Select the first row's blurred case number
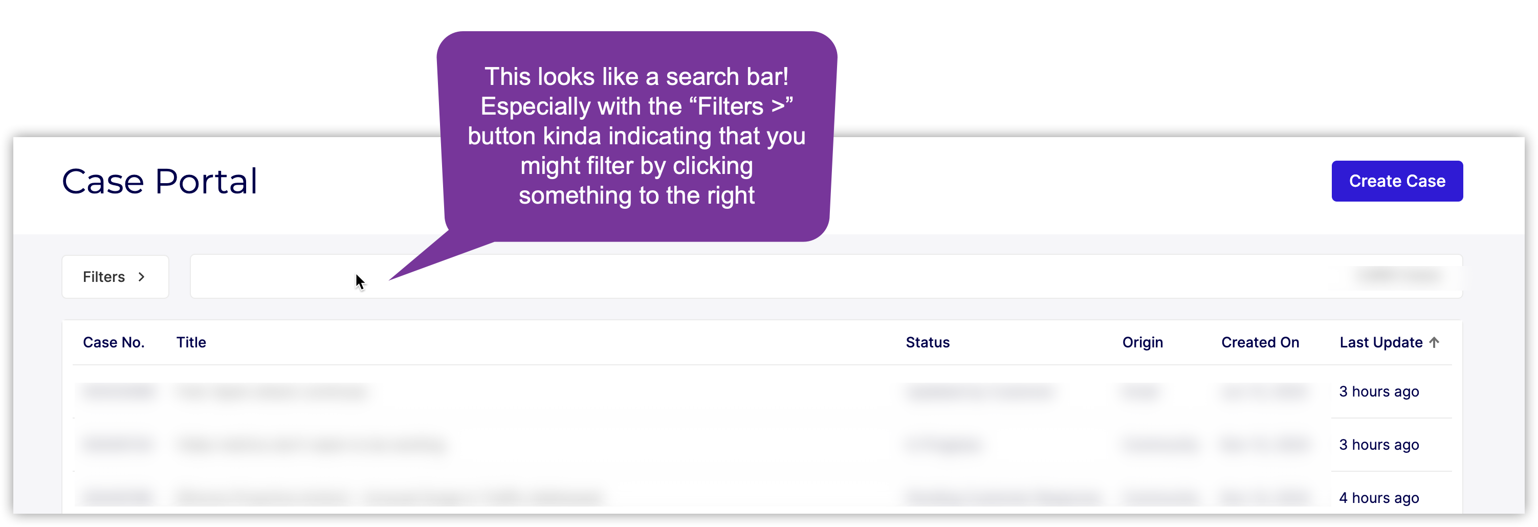 (118, 391)
